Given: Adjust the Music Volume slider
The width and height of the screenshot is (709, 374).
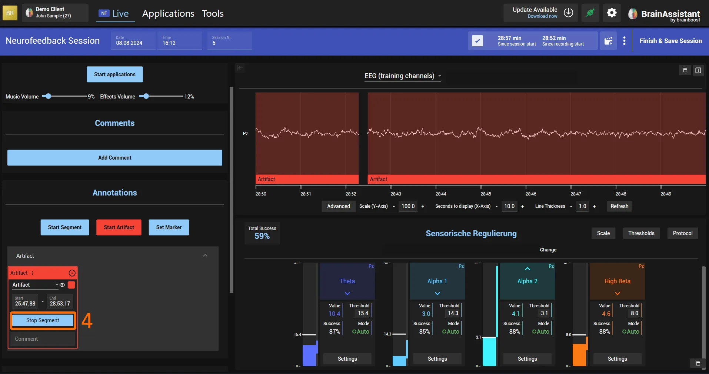Looking at the screenshot, I should click(x=48, y=96).
